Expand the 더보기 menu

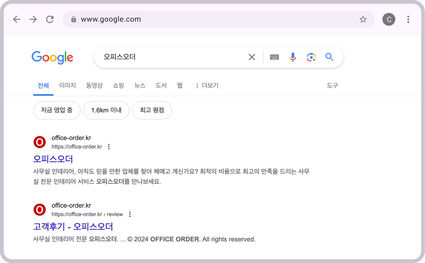point(207,86)
